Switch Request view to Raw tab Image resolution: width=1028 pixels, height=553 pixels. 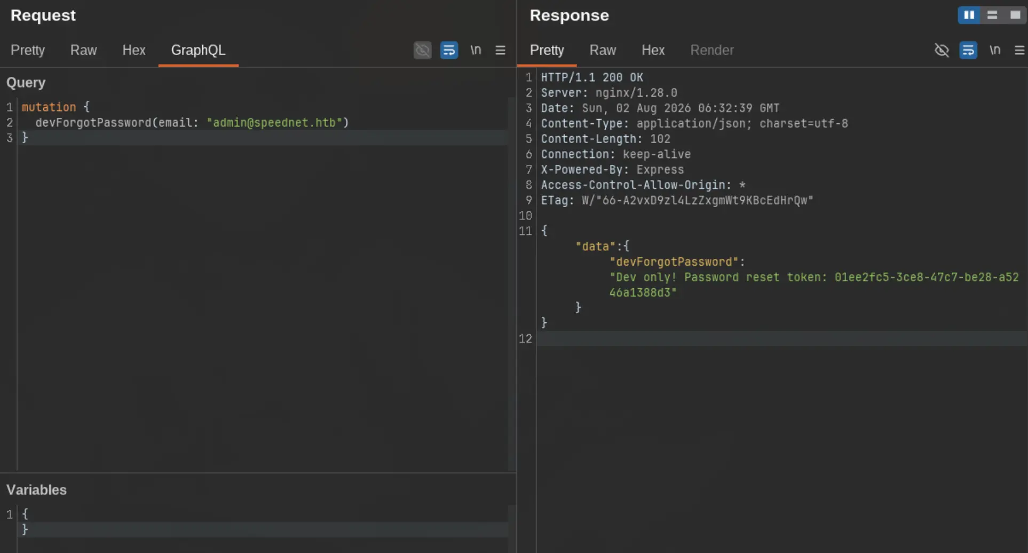[83, 50]
